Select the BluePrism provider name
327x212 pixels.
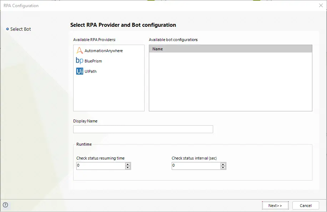(93, 61)
